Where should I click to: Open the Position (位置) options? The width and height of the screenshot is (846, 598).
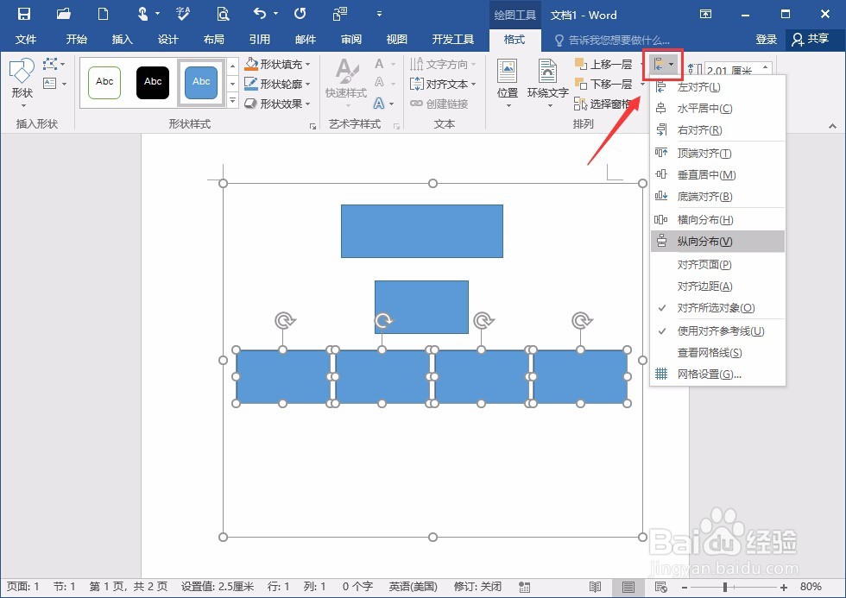point(508,83)
